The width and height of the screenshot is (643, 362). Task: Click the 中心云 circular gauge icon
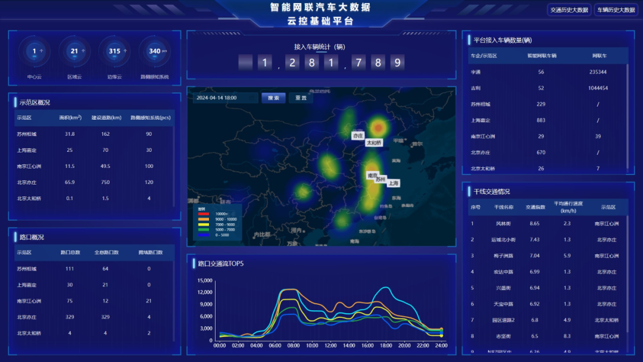[x=35, y=52]
